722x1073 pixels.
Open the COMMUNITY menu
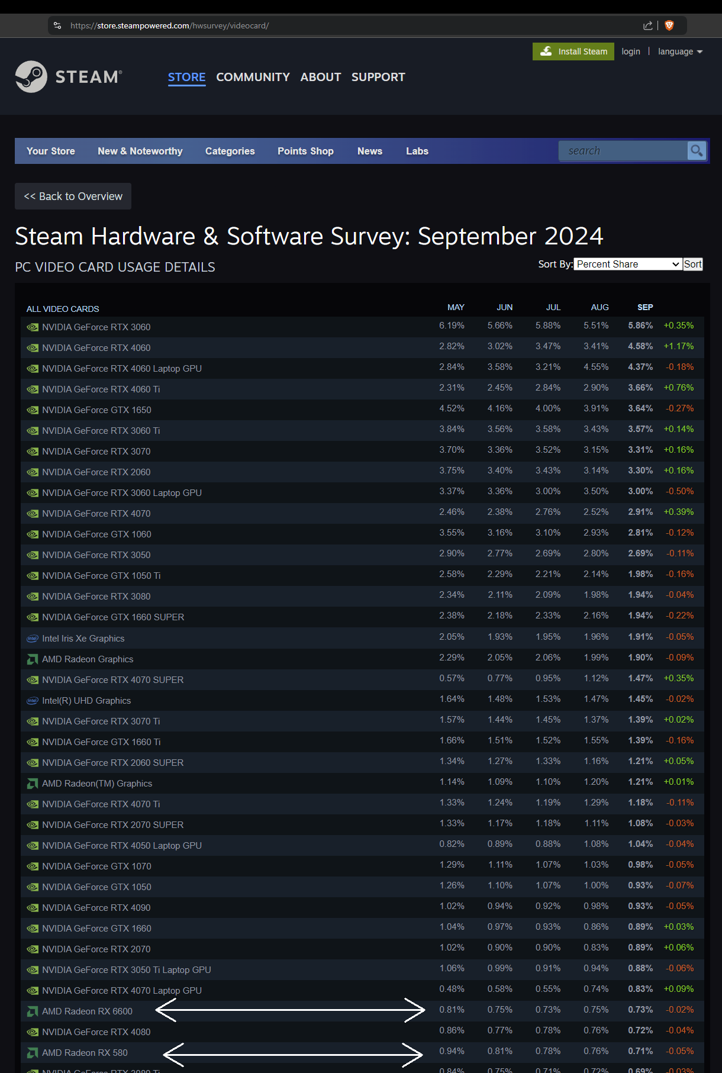point(253,77)
